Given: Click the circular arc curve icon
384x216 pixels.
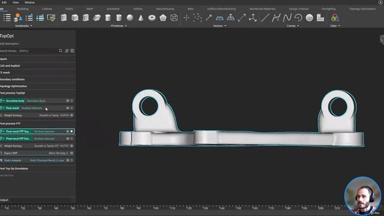Looking at the screenshot, I should [x=298, y=17].
